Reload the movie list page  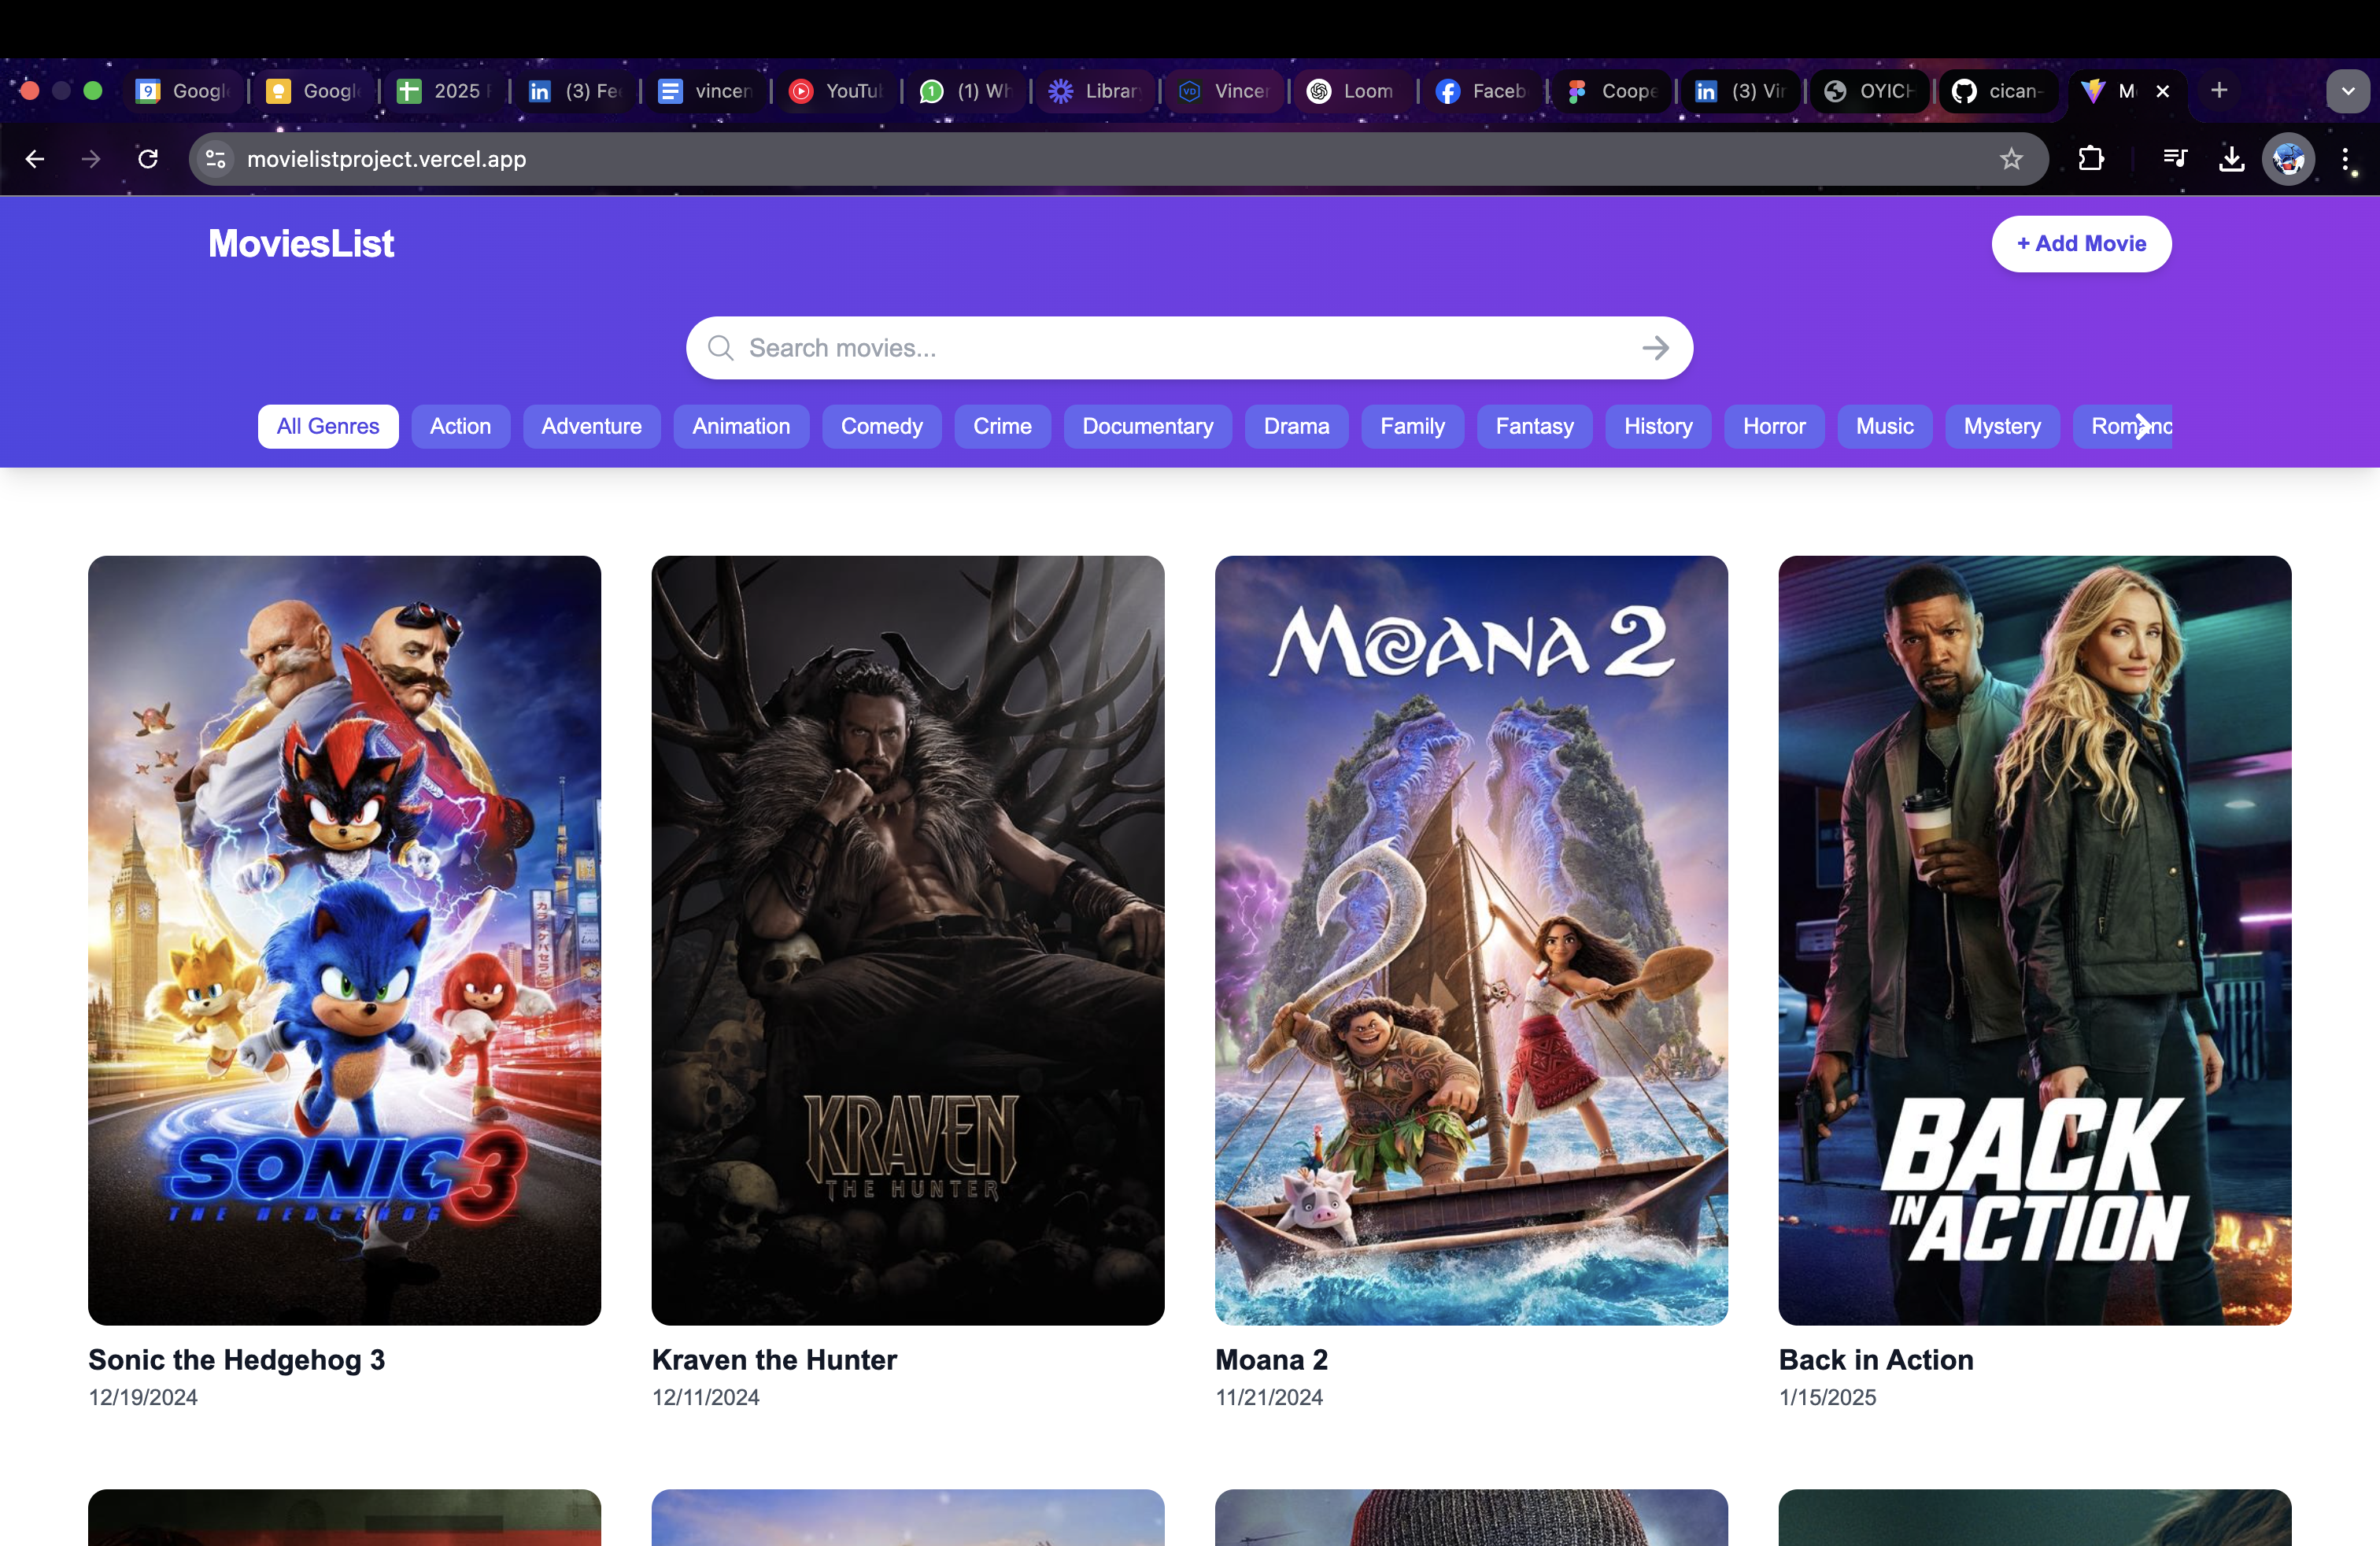click(x=148, y=159)
